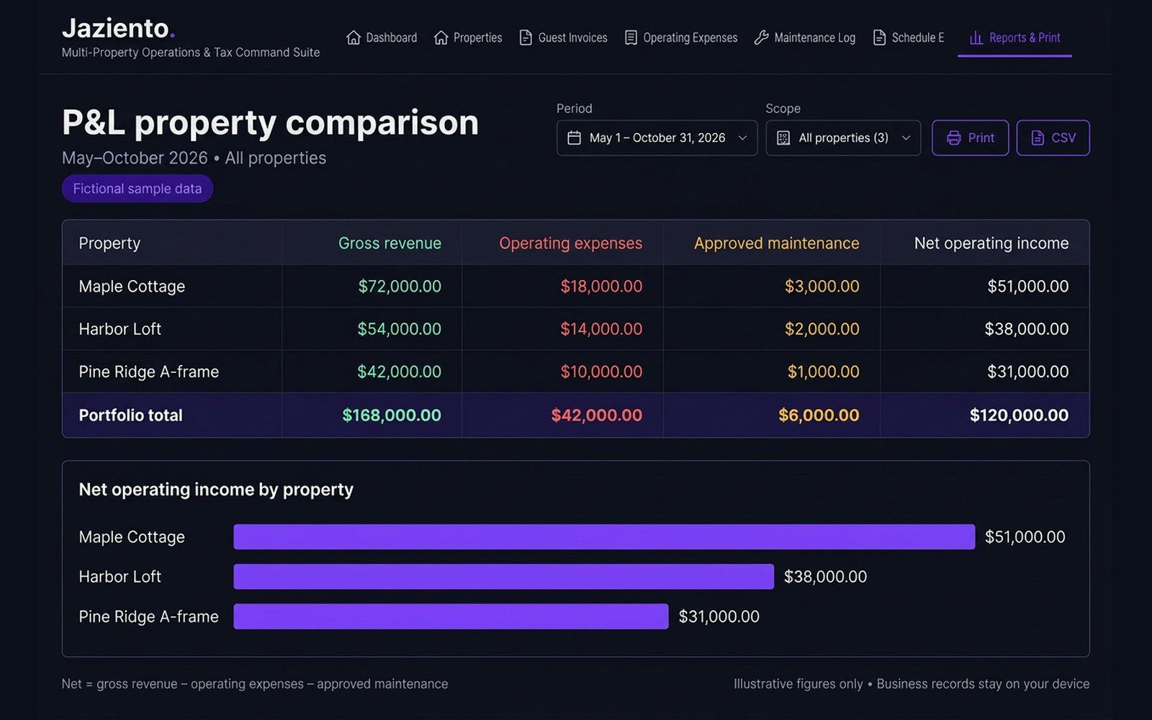Select the Maple Cottage table row name
The height and width of the screenshot is (720, 1152).
pyautogui.click(x=132, y=287)
